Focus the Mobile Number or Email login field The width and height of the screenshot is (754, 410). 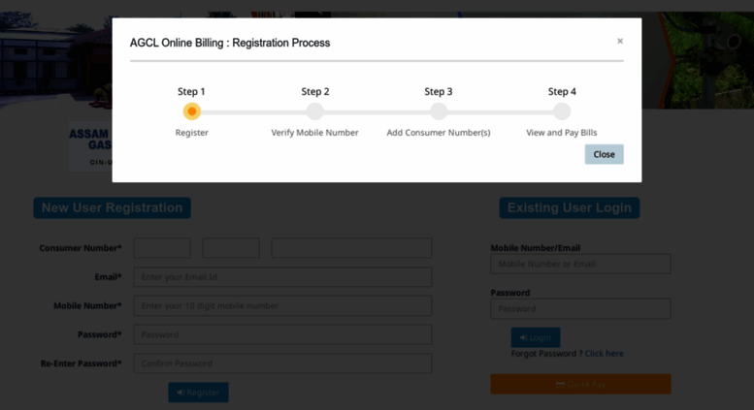coord(580,264)
